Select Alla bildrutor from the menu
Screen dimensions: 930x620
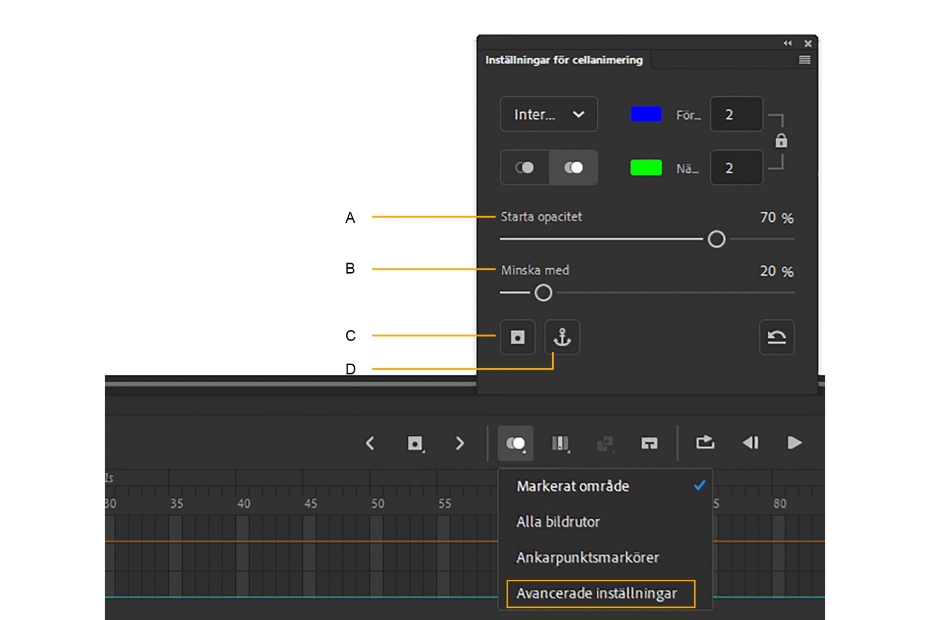(x=558, y=522)
